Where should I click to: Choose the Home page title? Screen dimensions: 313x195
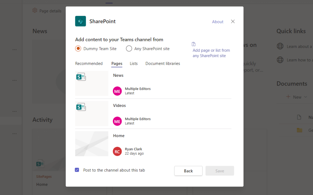click(x=119, y=135)
